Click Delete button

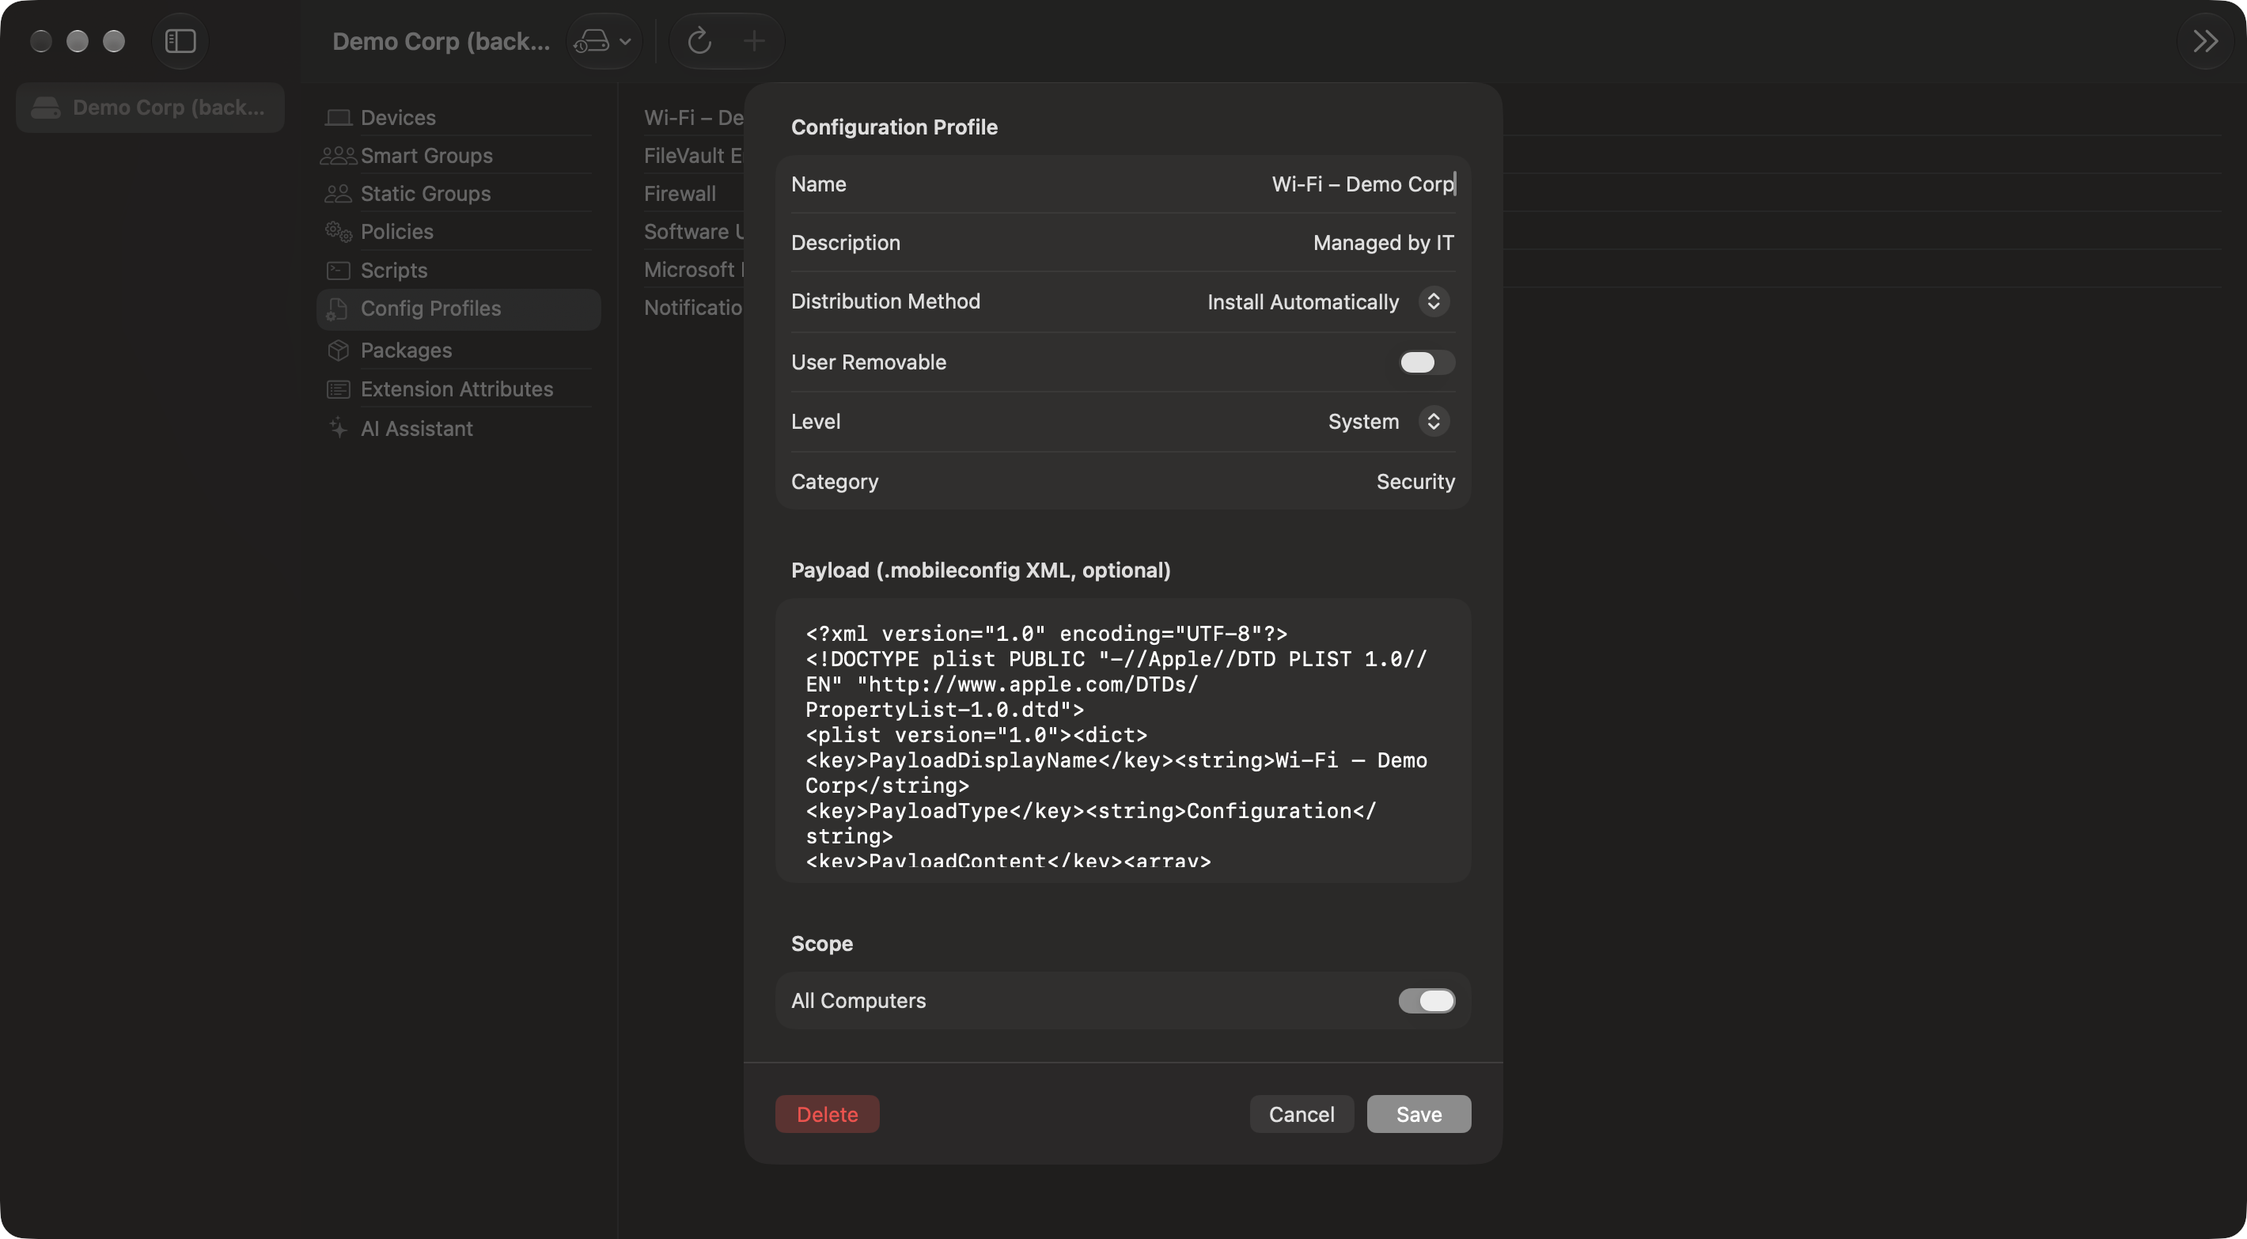pos(827,1114)
